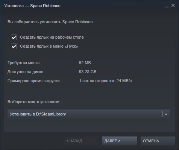This screenshot has height=150, width=179.
Task: Expand the install location dropdown arrow
Action: [x=166, y=114]
